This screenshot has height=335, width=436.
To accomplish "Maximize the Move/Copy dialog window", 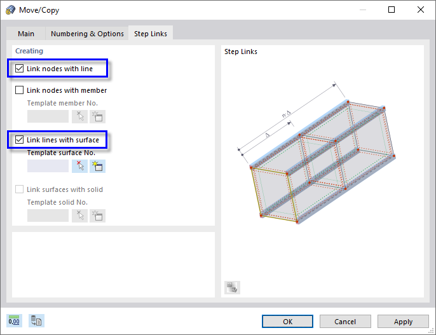I will [x=392, y=10].
